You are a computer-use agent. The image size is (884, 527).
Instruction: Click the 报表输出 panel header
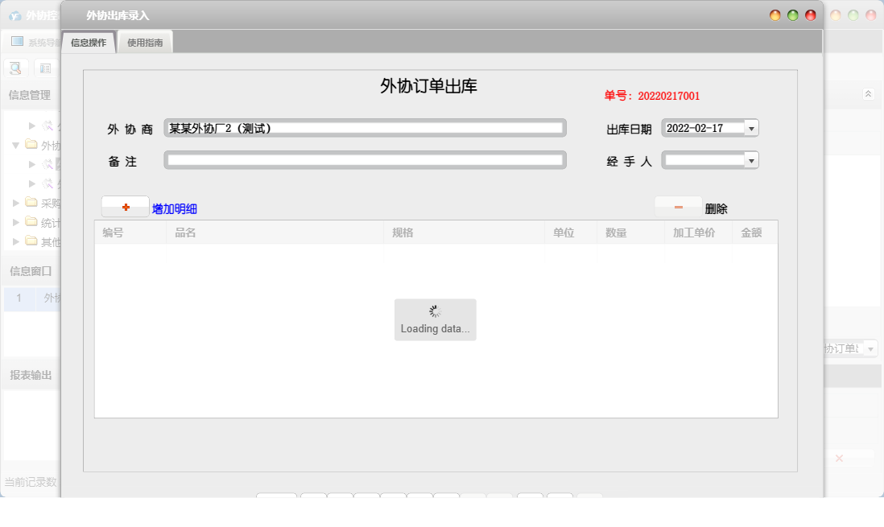(31, 375)
